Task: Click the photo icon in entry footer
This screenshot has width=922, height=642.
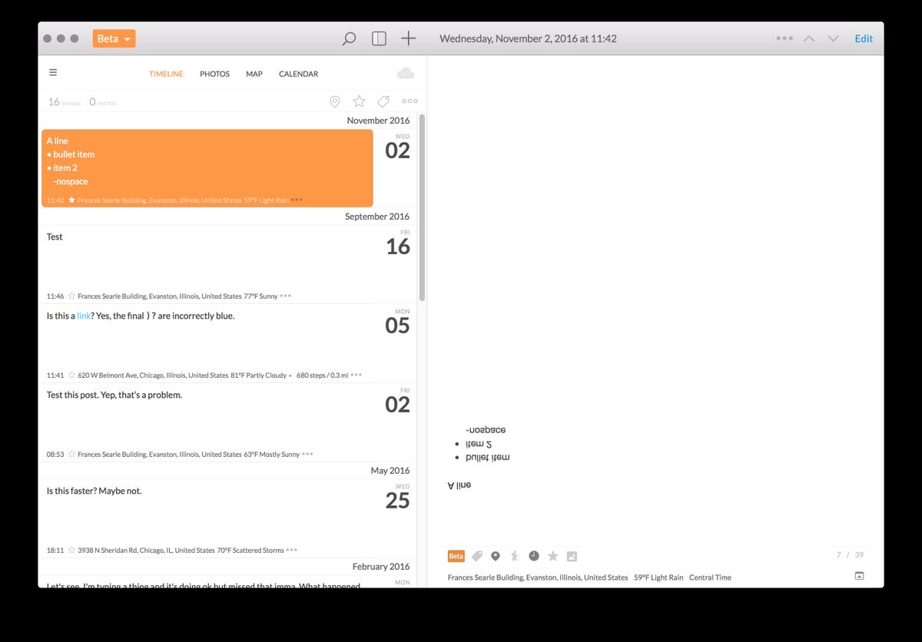Action: pos(572,556)
